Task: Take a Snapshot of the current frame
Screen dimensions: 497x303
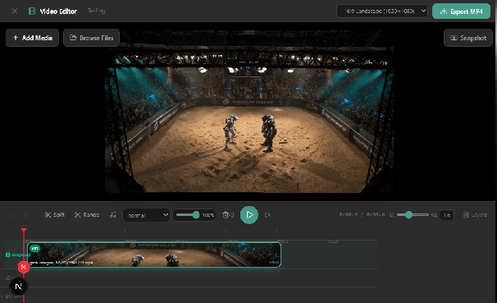Action: pos(468,38)
